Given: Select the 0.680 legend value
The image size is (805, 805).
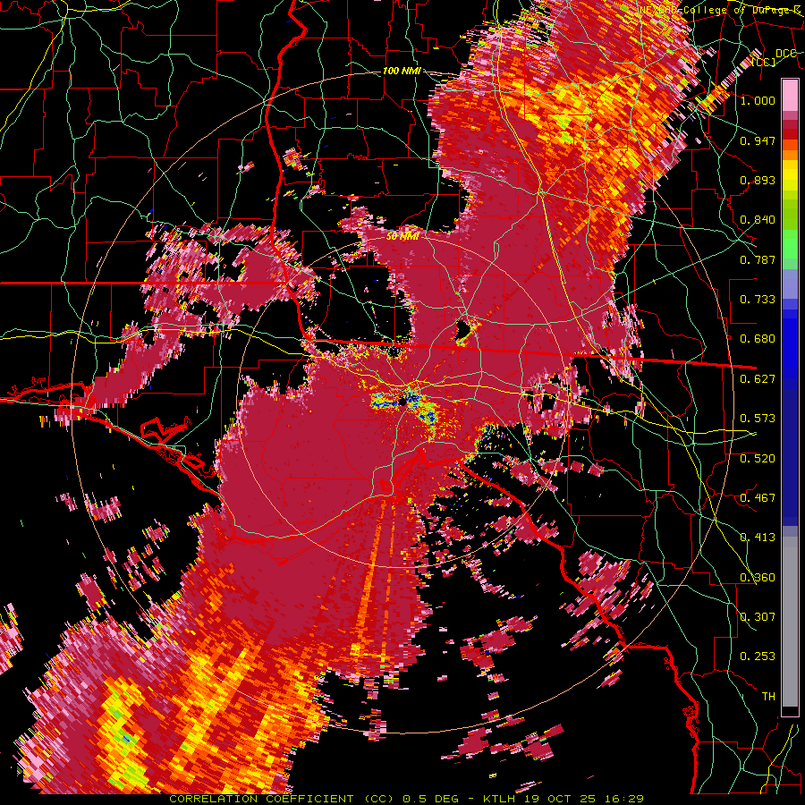Looking at the screenshot, I should pyautogui.click(x=758, y=339).
